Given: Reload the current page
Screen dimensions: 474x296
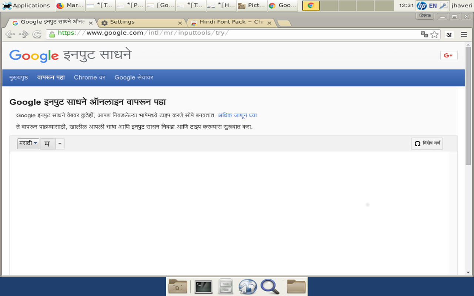Looking at the screenshot, I should [37, 34].
